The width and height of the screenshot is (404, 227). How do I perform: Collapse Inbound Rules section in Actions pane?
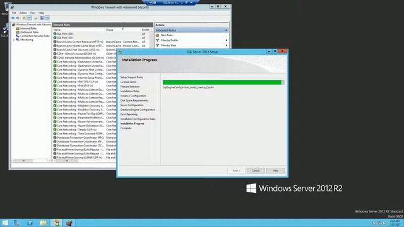point(226,30)
